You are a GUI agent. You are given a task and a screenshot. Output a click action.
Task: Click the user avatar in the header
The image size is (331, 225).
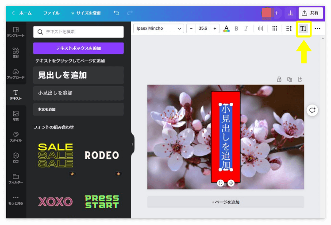click(267, 13)
